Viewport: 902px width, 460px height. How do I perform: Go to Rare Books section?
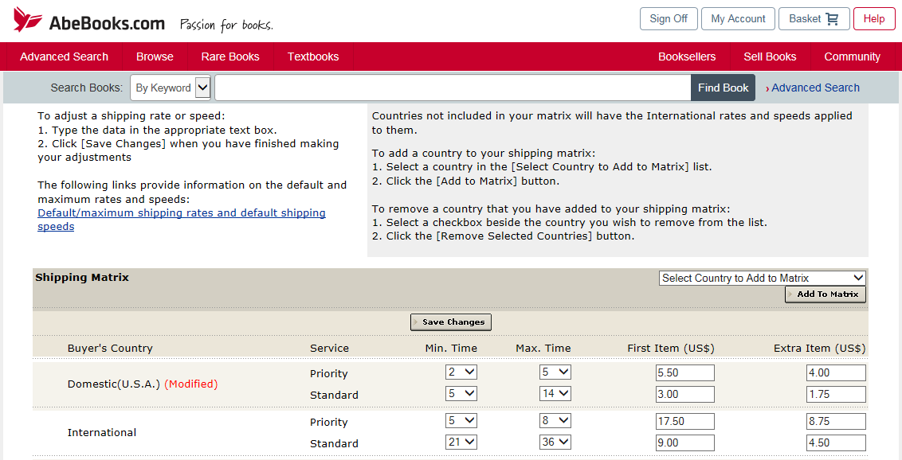pyautogui.click(x=230, y=57)
